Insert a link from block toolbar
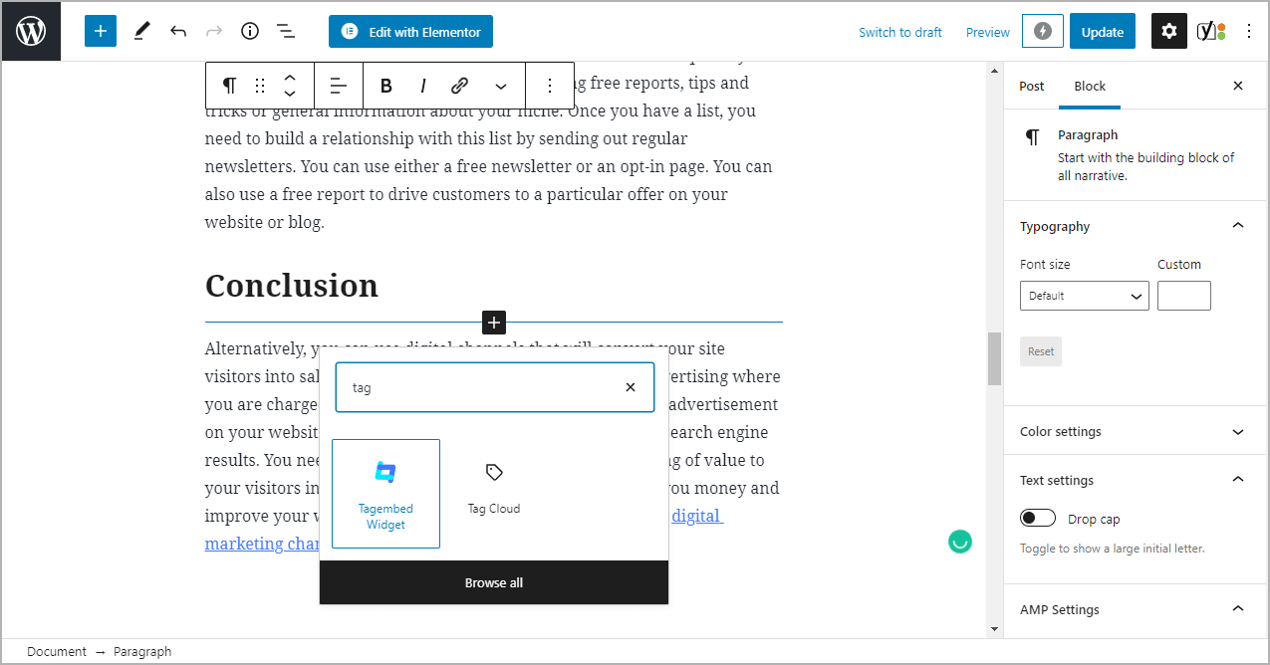This screenshot has height=665, width=1270. 459,86
